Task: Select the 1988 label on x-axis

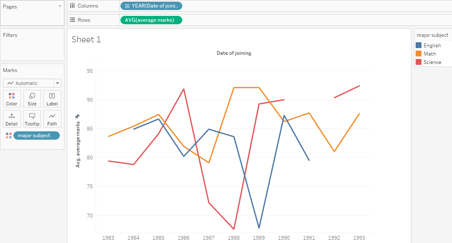Action: 234,238
